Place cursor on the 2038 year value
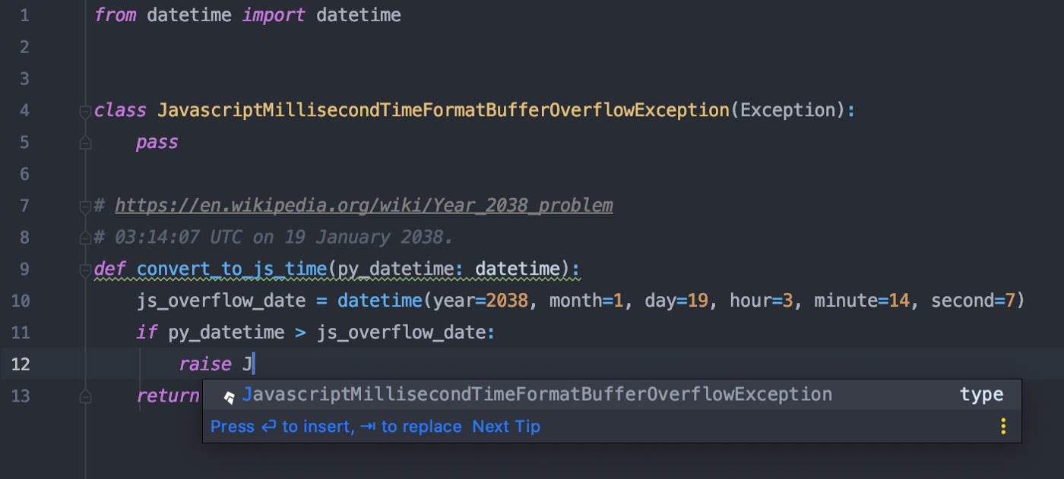 (x=506, y=301)
